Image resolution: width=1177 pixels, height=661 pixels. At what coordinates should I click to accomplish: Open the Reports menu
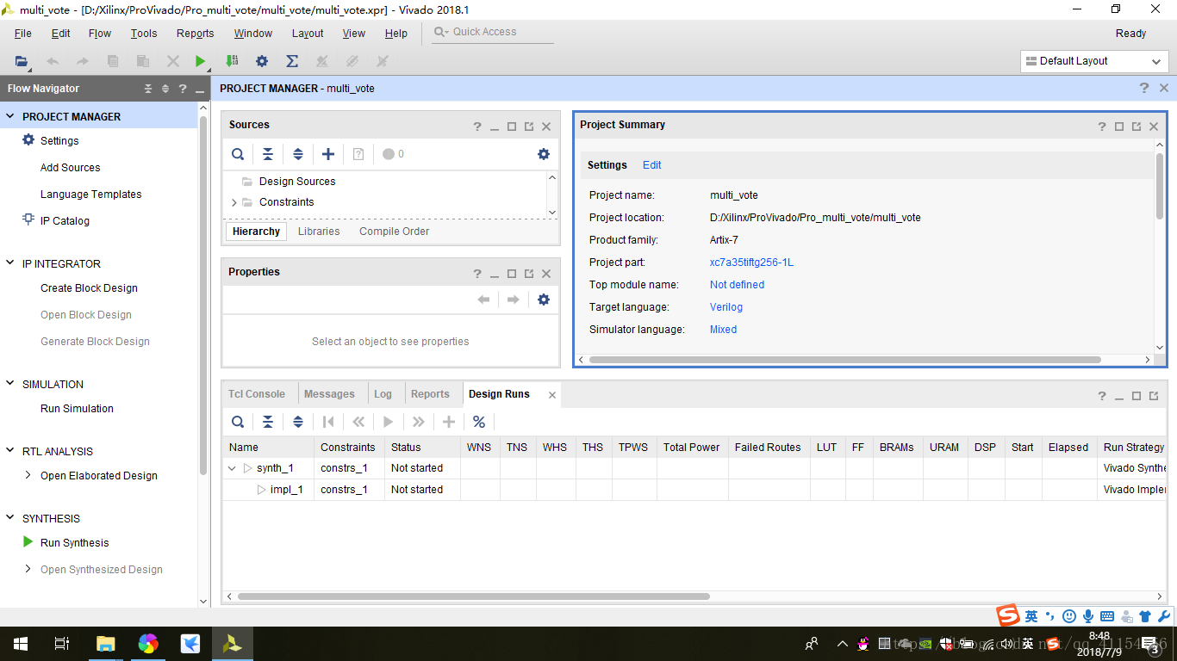coord(196,34)
